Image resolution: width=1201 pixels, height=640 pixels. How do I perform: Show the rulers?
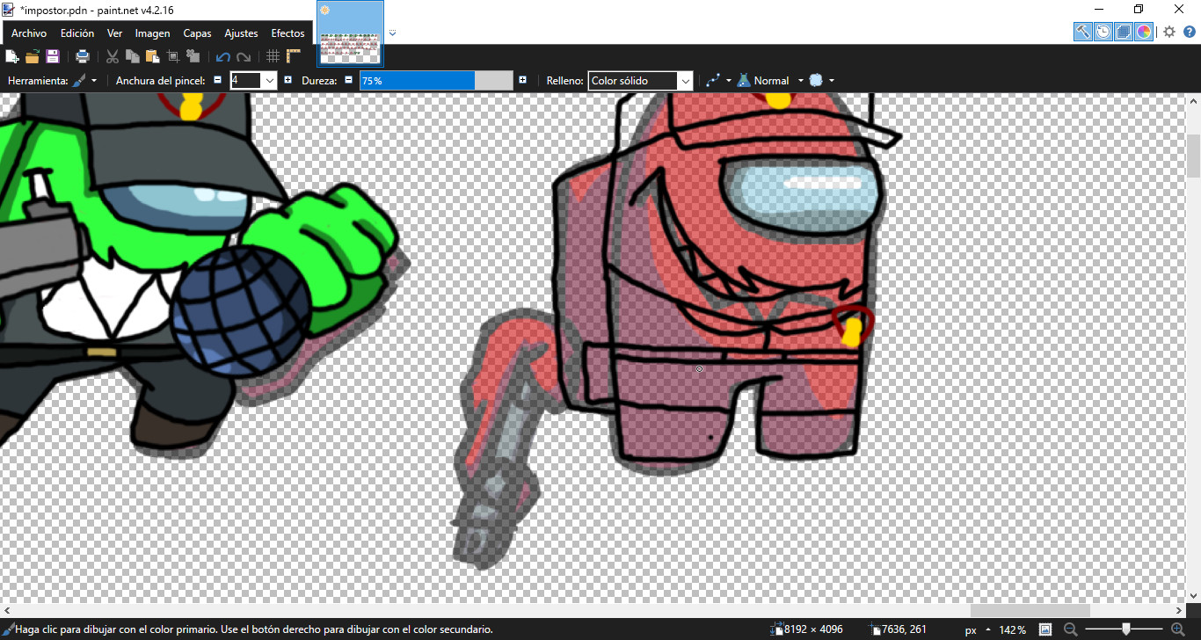[293, 55]
